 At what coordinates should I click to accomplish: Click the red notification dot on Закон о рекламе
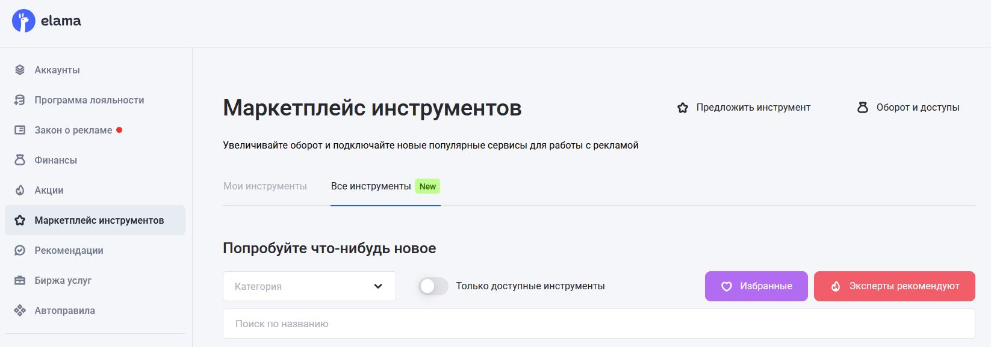(x=119, y=130)
